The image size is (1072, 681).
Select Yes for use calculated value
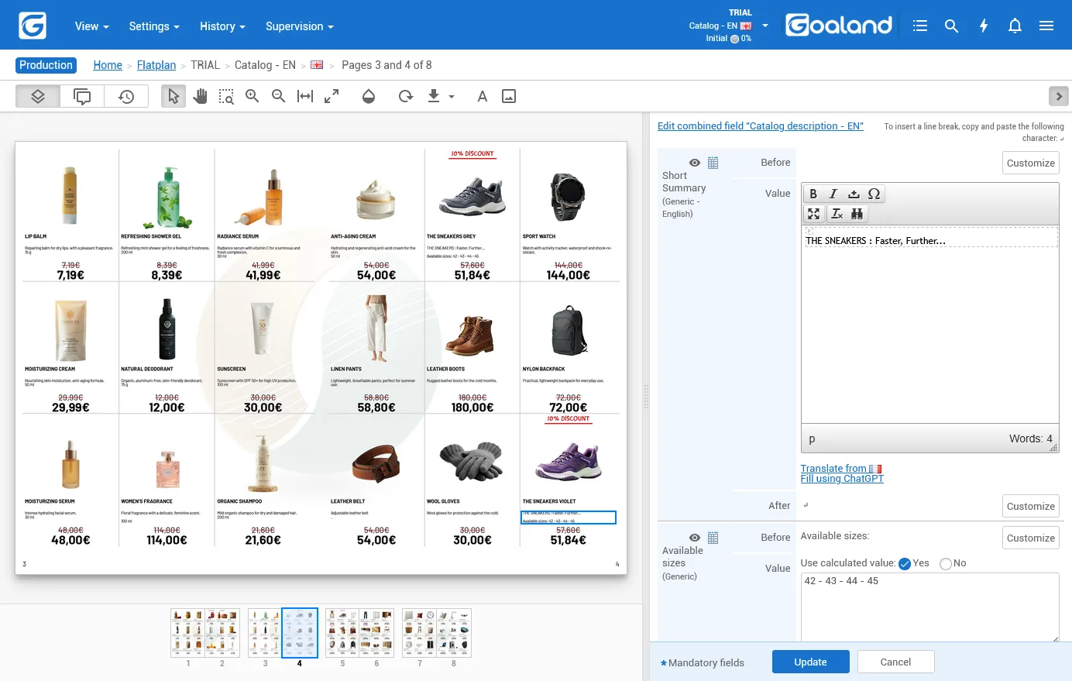905,563
